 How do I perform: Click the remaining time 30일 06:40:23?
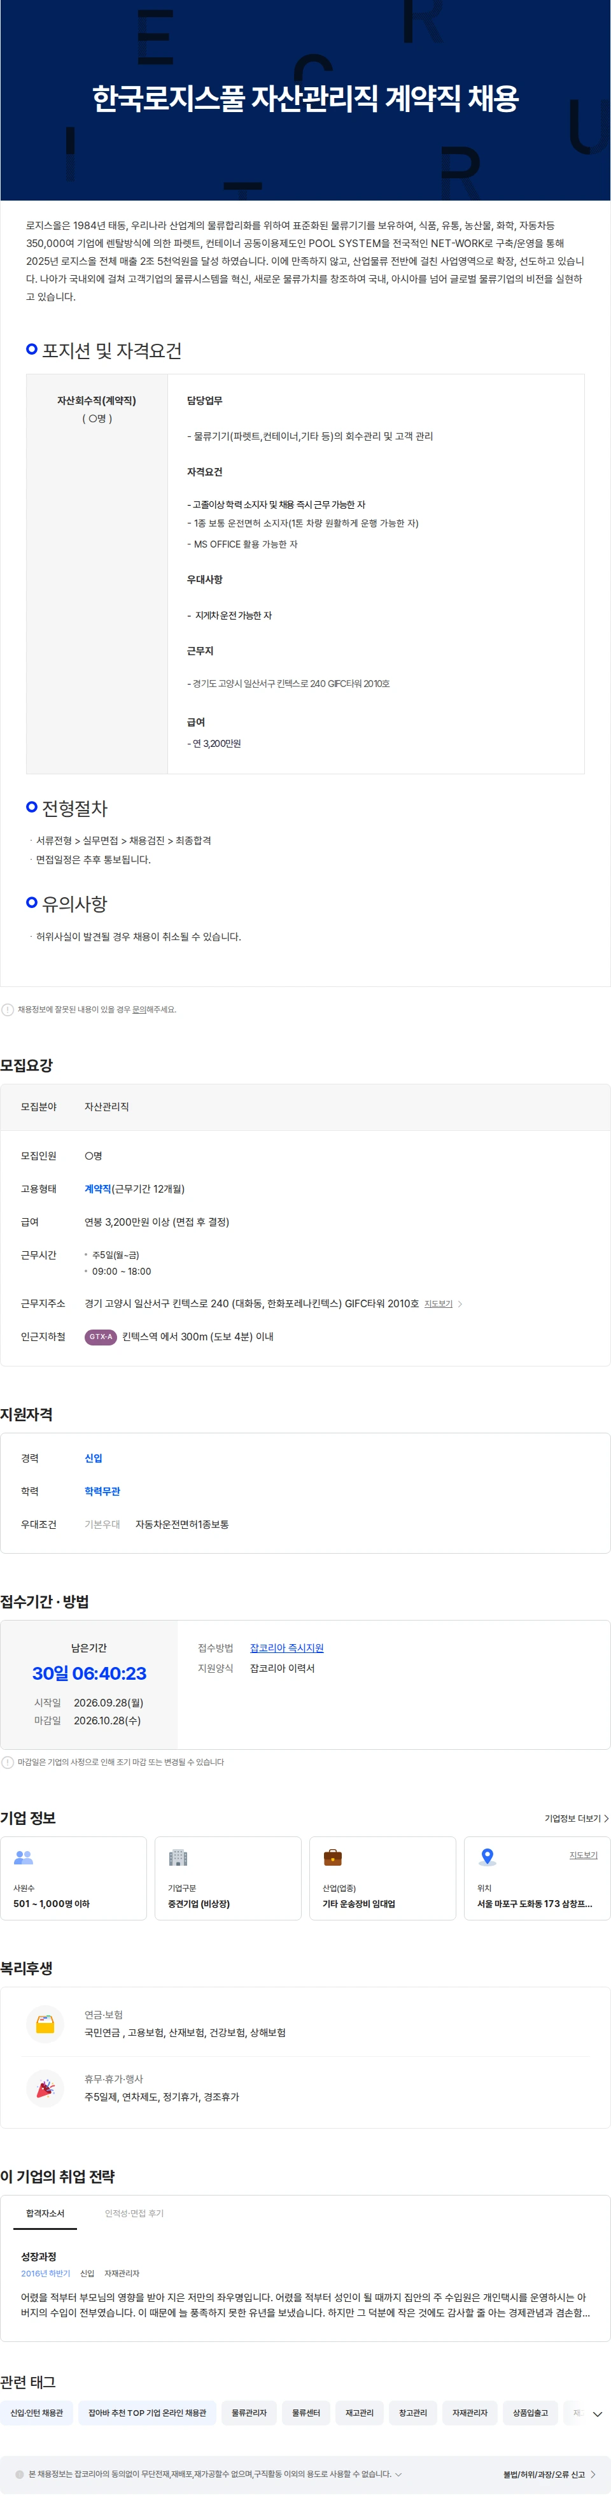point(89,1674)
